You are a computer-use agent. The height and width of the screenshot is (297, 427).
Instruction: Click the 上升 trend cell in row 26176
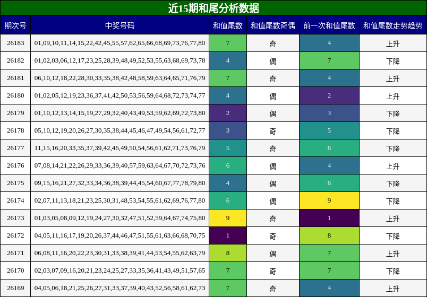(x=393, y=165)
